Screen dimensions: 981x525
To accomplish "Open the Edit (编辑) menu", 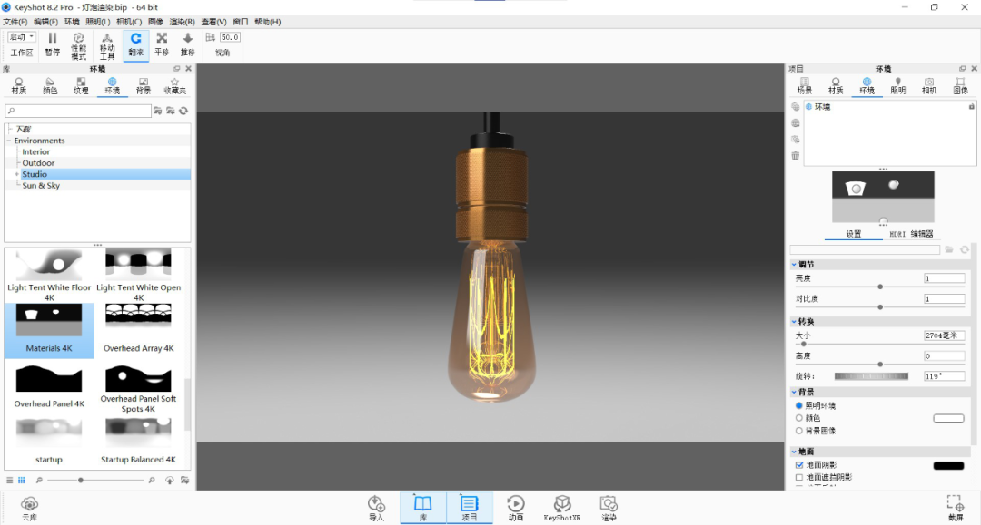I will pyautogui.click(x=45, y=22).
